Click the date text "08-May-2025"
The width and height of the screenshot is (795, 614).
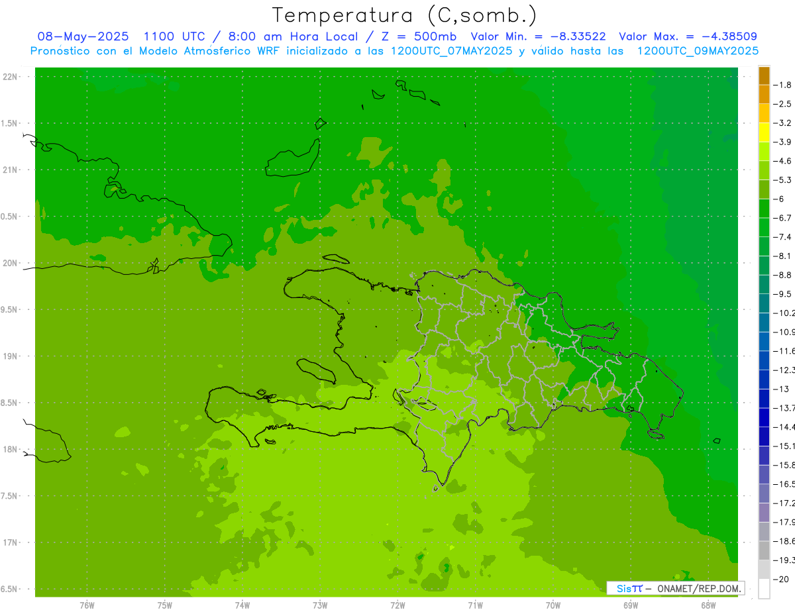[83, 36]
